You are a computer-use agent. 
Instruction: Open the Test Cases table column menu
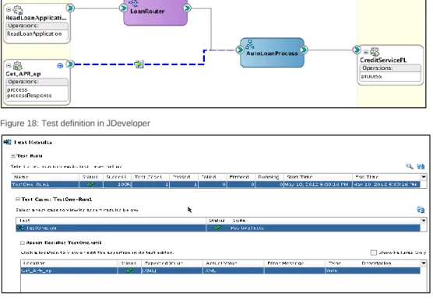(424, 221)
